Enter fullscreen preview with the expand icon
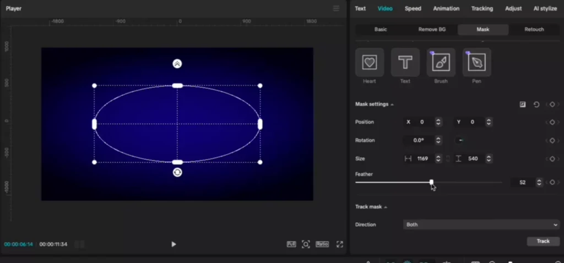This screenshot has height=263, width=564. click(x=340, y=244)
